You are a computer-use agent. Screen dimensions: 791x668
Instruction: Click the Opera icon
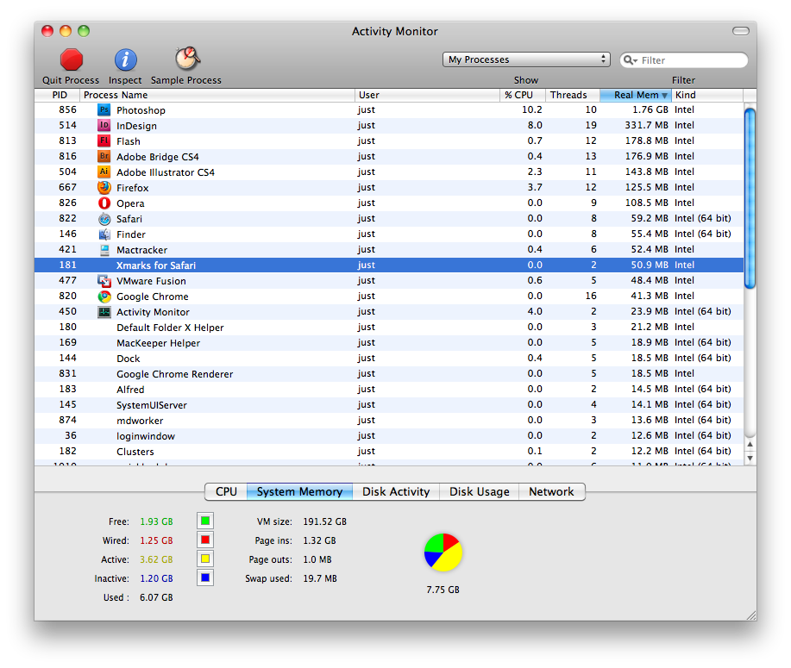(x=104, y=203)
